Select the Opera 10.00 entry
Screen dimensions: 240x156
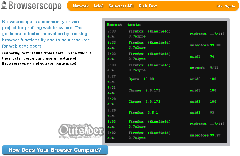(x=141, y=79)
